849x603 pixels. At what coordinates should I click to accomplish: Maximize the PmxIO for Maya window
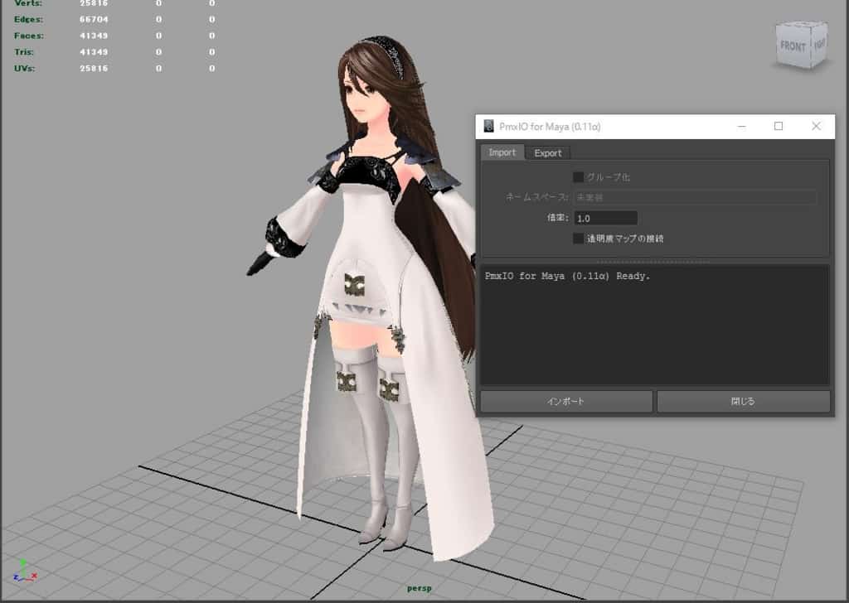coord(779,127)
